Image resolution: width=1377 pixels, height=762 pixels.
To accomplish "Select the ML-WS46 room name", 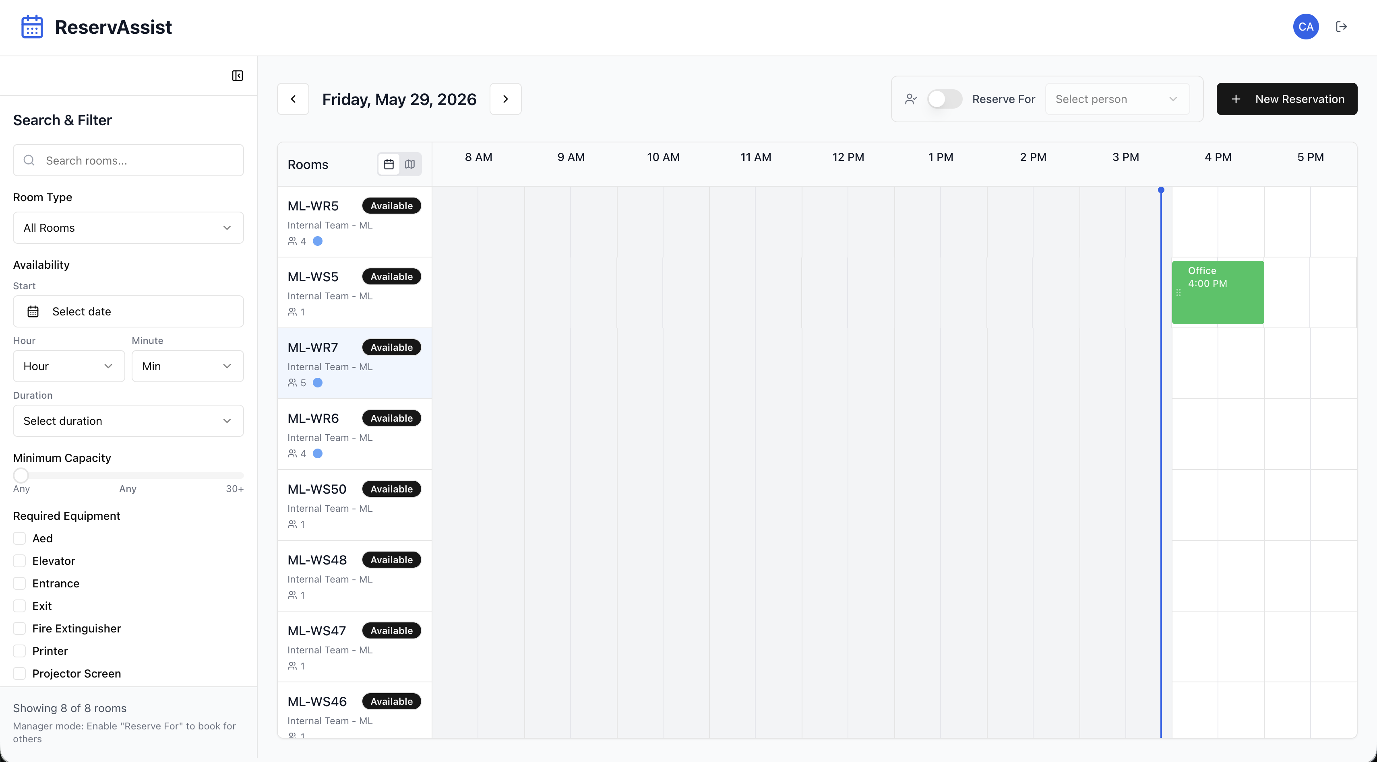I will (x=317, y=702).
